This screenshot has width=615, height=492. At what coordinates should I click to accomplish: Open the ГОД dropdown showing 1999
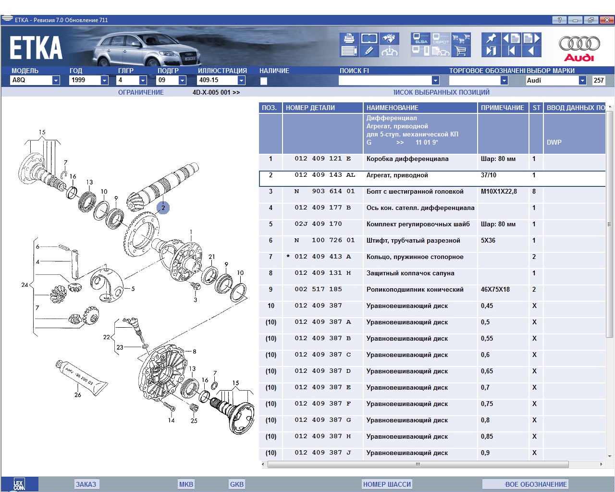(104, 80)
